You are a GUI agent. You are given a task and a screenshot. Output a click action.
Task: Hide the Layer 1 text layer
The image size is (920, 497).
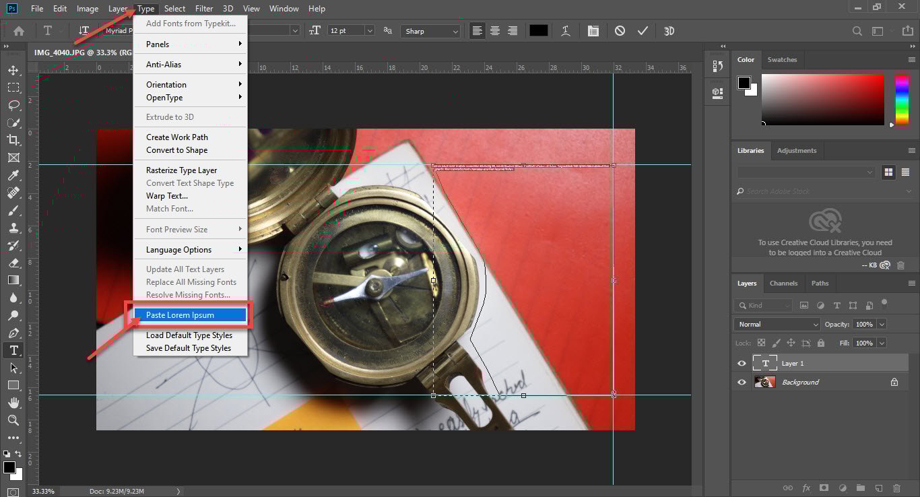[x=742, y=363]
